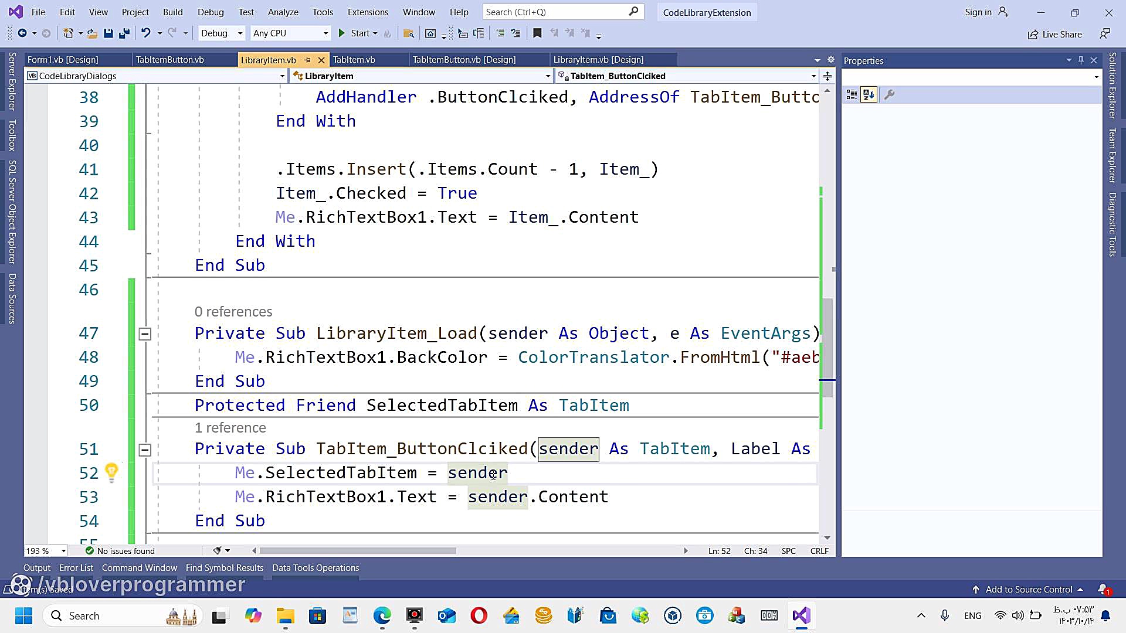Click the Find in Files folder icon

[x=409, y=33]
